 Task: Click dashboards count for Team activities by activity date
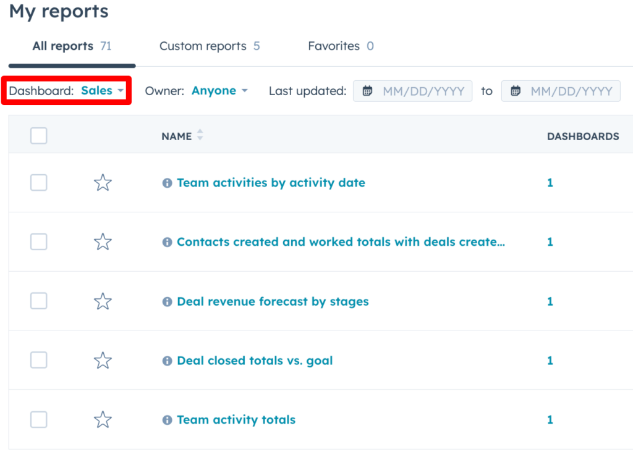click(550, 183)
